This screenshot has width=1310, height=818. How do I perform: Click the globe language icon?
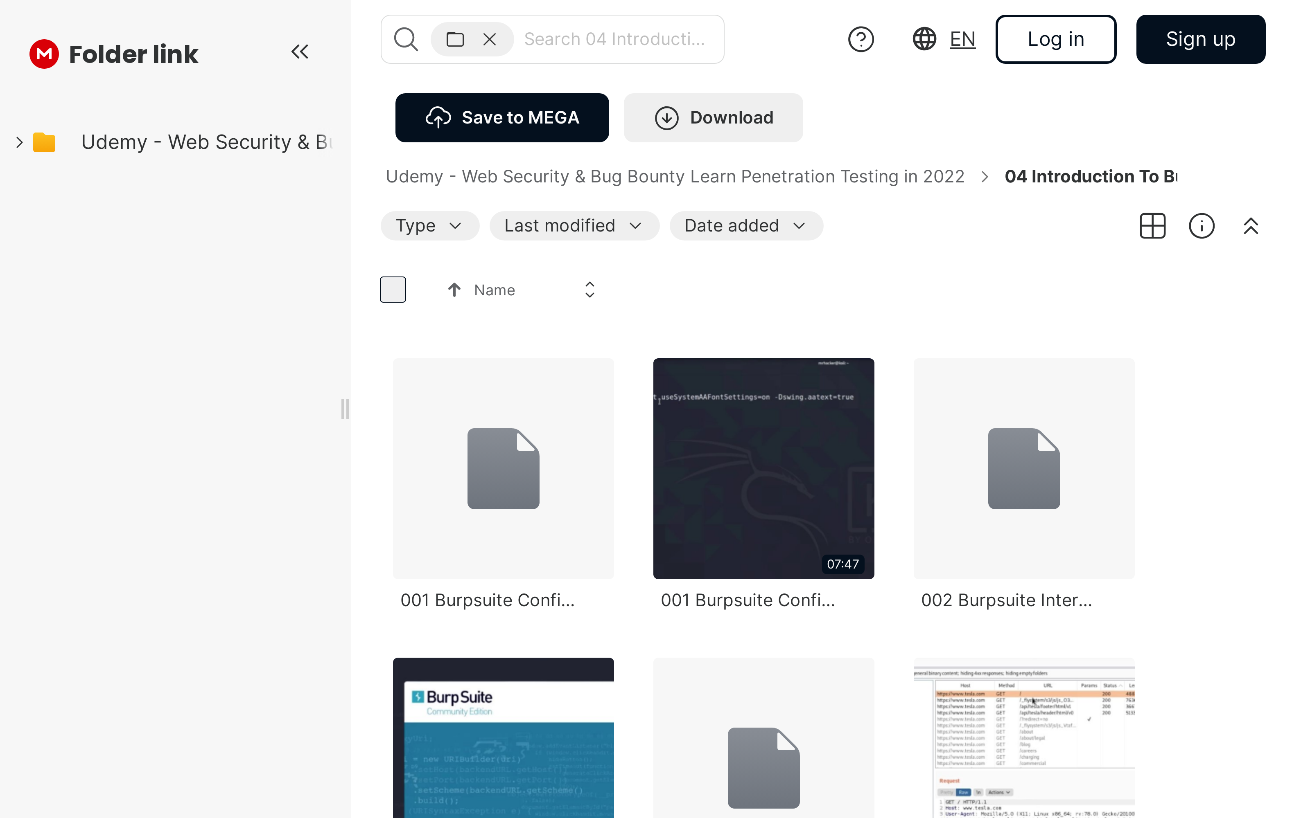(925, 39)
